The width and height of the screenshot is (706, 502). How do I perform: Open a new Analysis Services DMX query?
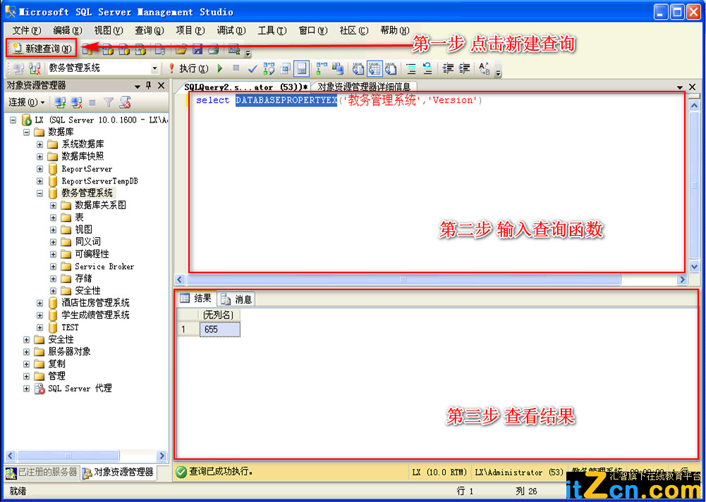(x=124, y=49)
